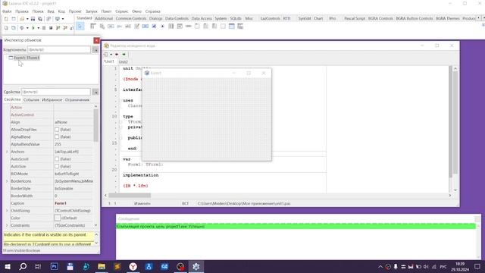
Task: Open the Файл menu
Action: coord(7,11)
